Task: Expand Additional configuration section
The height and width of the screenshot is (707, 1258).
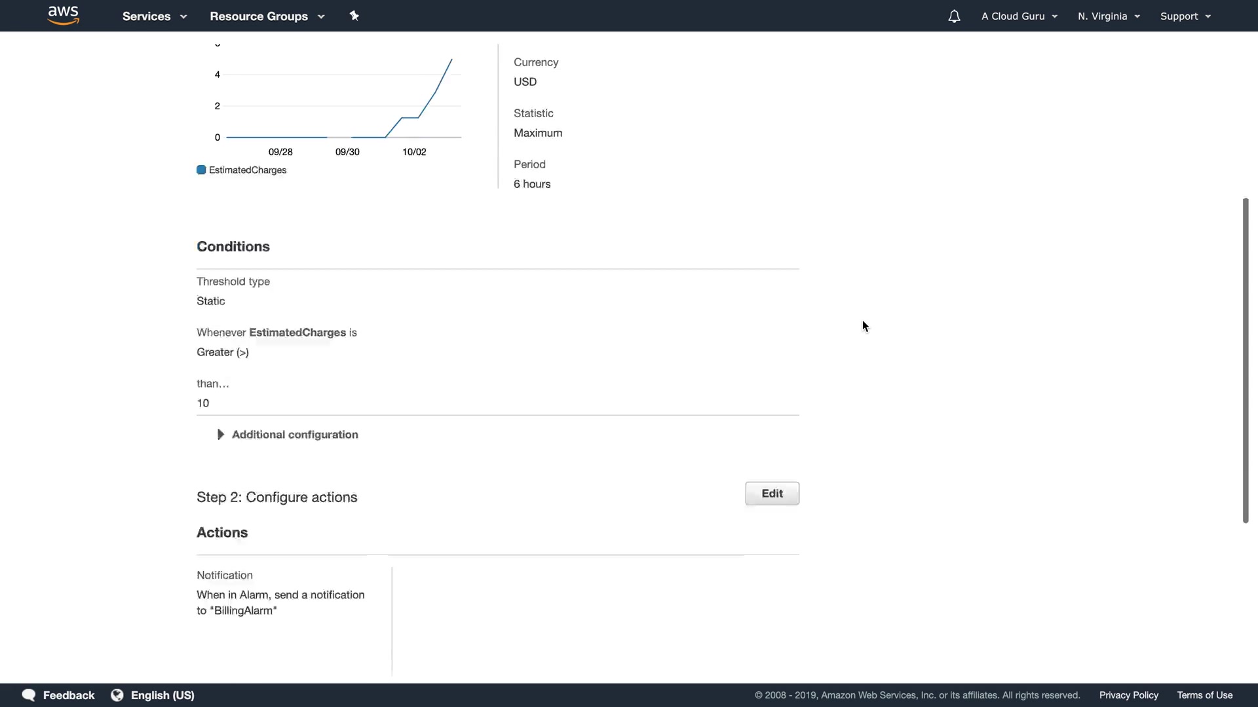Action: point(295,435)
